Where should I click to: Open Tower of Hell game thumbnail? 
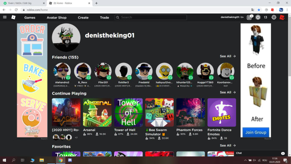pyautogui.click(x=128, y=112)
